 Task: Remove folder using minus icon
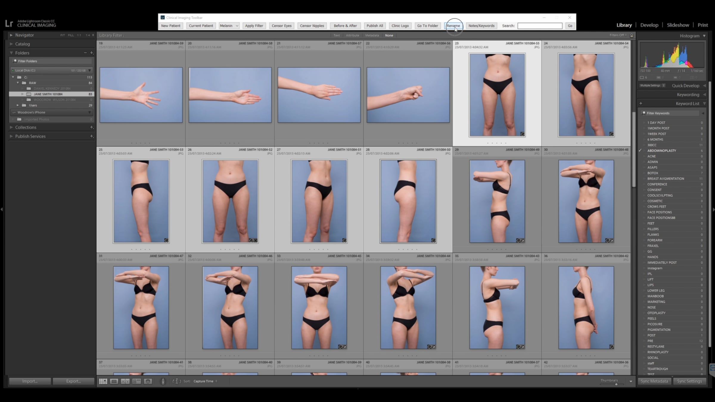tap(85, 53)
